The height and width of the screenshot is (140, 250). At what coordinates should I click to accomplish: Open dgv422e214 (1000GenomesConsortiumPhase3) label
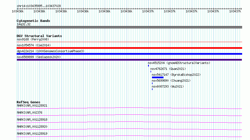pyautogui.click(x=51, y=51)
